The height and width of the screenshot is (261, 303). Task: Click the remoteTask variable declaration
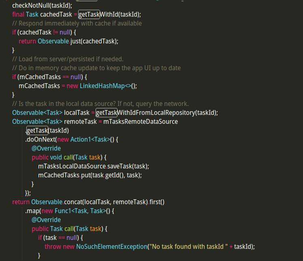80,121
